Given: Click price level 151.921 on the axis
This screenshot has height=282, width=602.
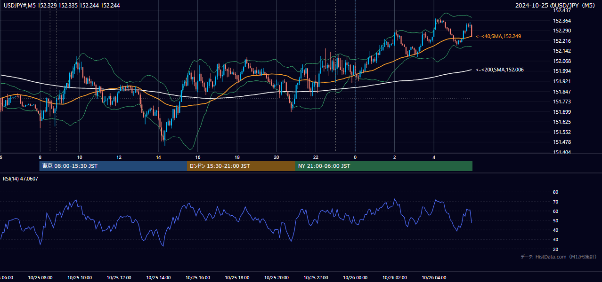Looking at the screenshot, I should tap(561, 81).
